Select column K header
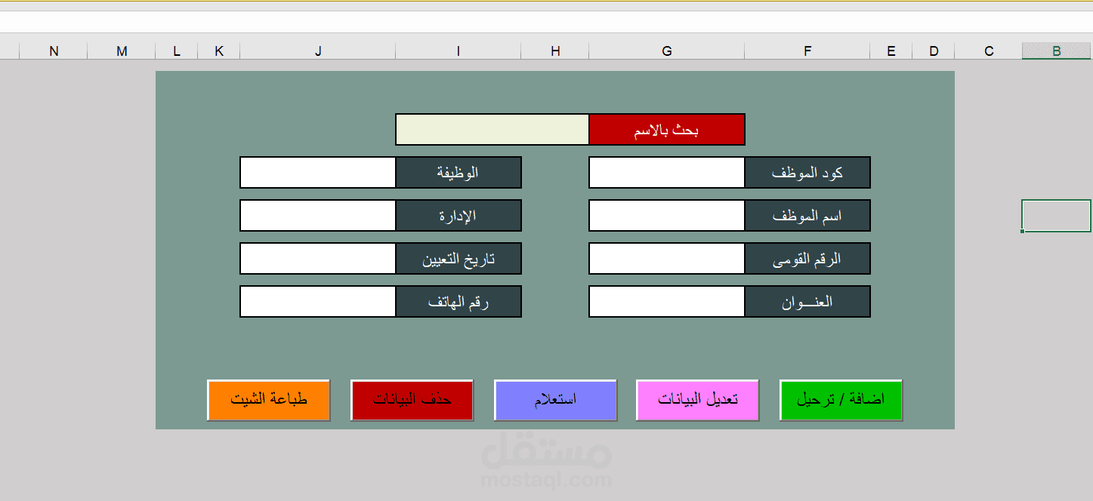The width and height of the screenshot is (1093, 501). [219, 51]
